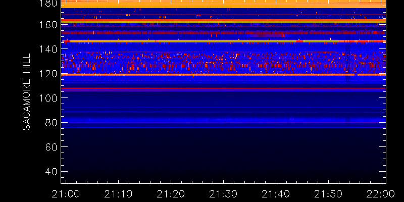The image size is (404, 202).
Task: Click the 140 frequency axis label
Action: tap(48, 49)
